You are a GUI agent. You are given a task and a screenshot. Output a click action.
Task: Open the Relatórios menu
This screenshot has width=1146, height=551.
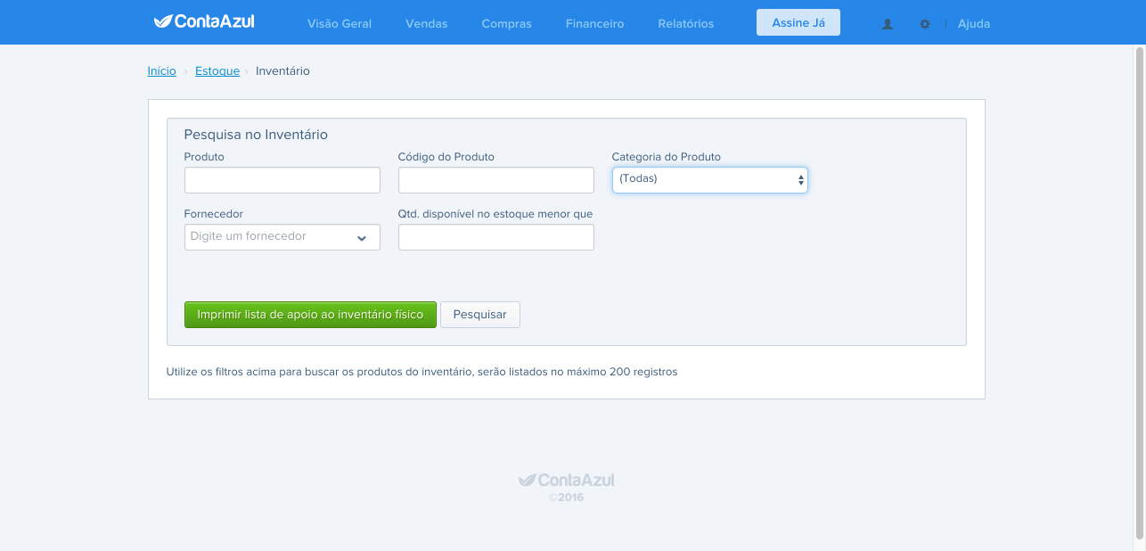[686, 24]
